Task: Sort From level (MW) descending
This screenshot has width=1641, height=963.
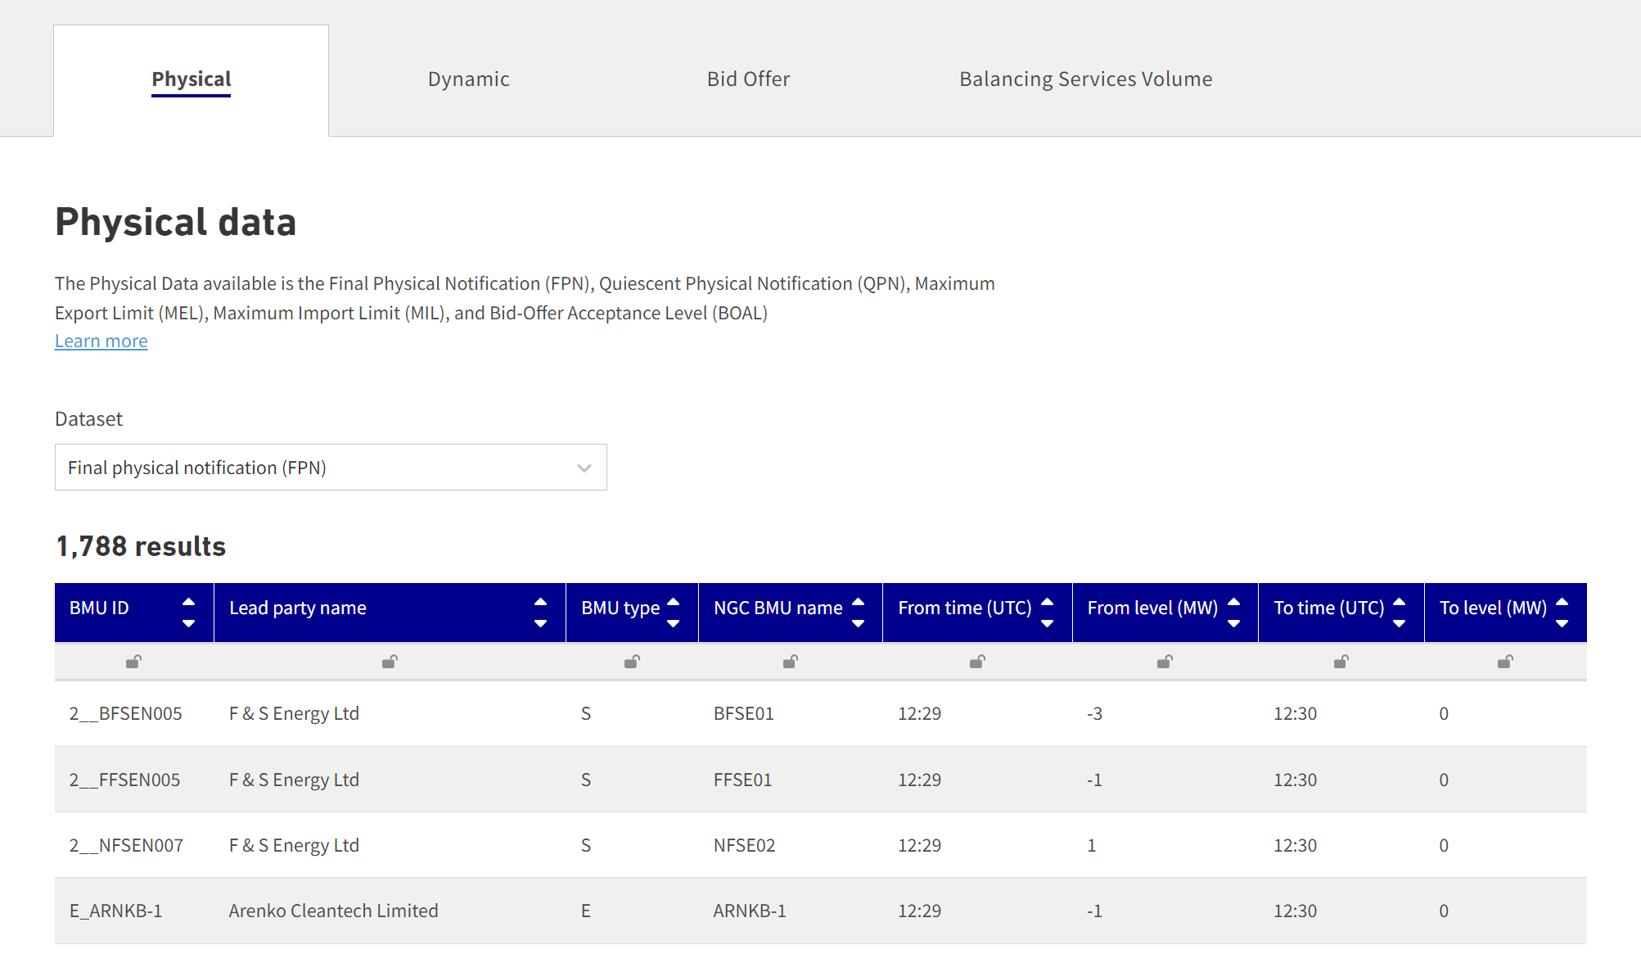Action: (1233, 624)
